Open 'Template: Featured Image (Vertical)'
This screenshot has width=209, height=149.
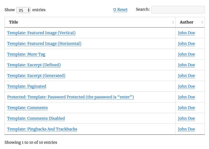point(41,33)
